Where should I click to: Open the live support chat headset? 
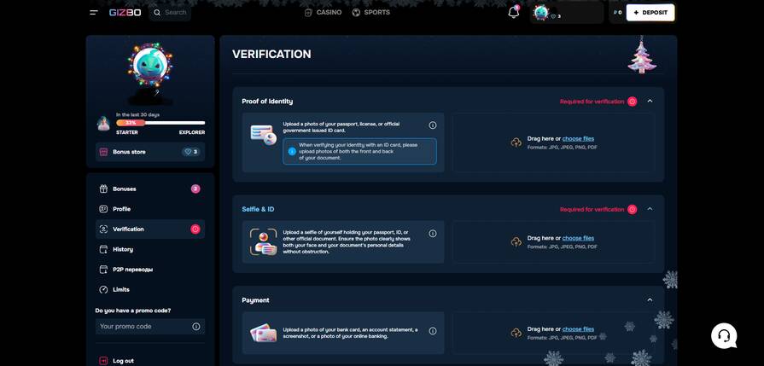click(x=724, y=335)
